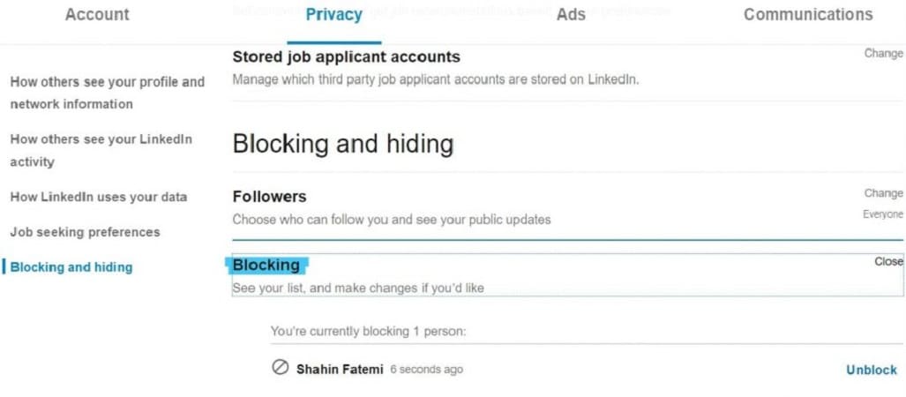The width and height of the screenshot is (906, 397).
Task: Click the Shahin Fatemi name in the blocked list
Action: pyautogui.click(x=340, y=370)
